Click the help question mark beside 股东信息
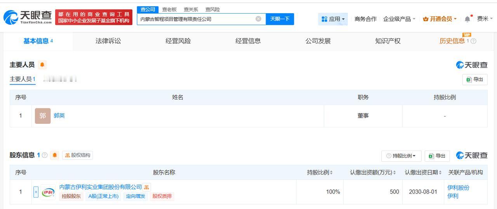 [45, 155]
